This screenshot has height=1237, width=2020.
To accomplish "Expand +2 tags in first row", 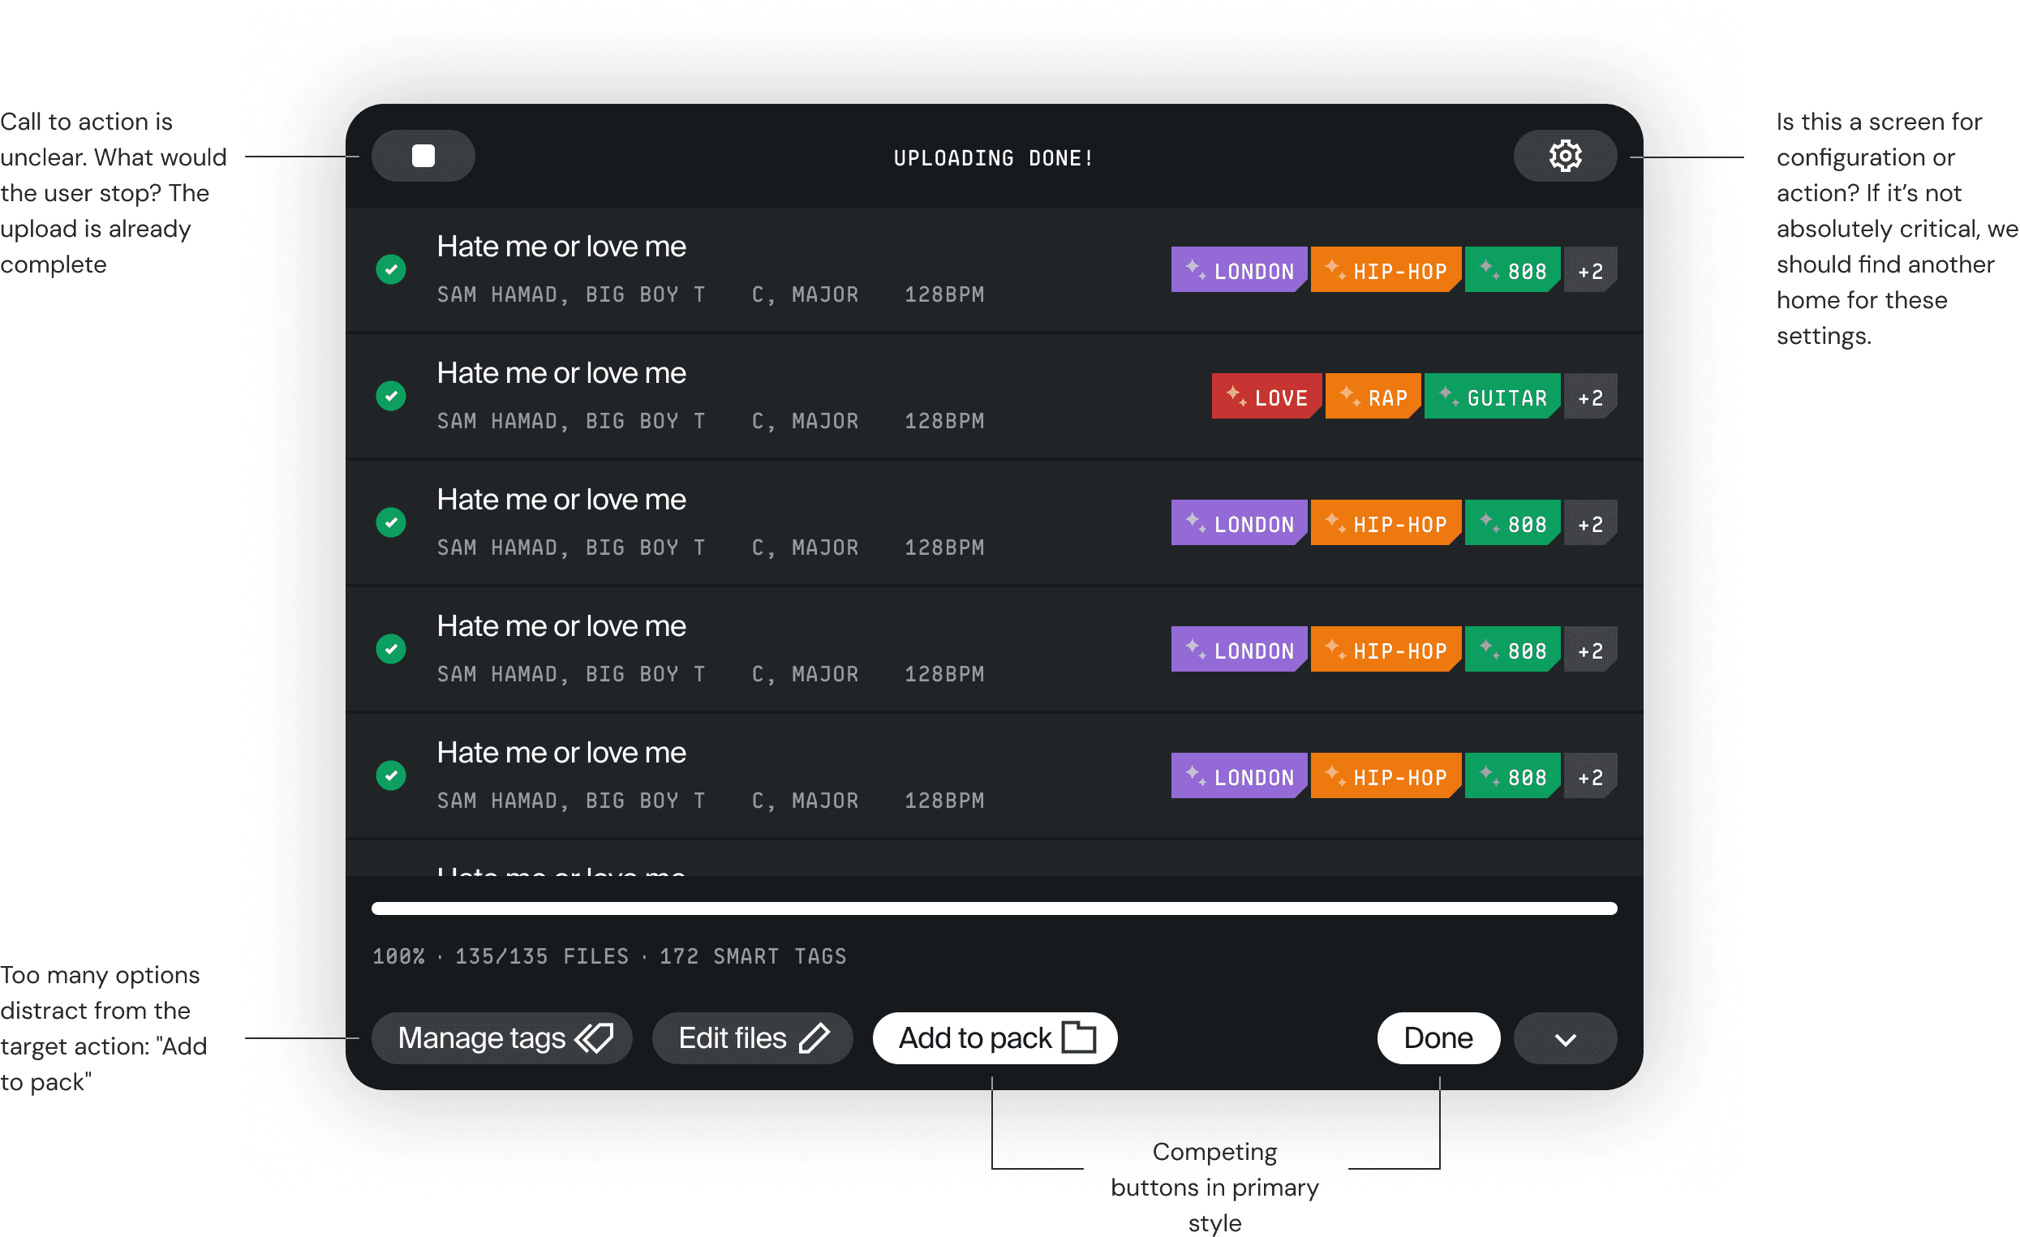I will pyautogui.click(x=1589, y=269).
